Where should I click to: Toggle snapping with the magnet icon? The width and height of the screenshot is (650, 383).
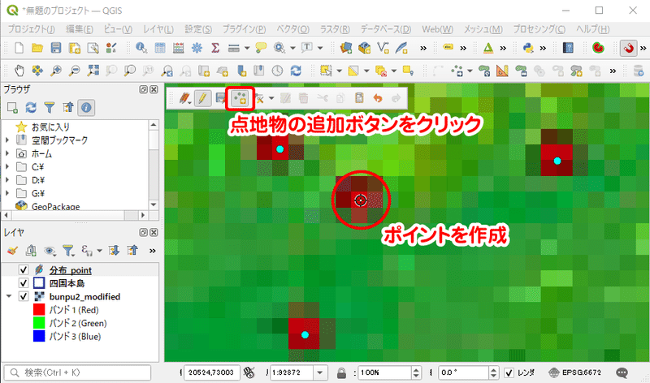point(628,48)
